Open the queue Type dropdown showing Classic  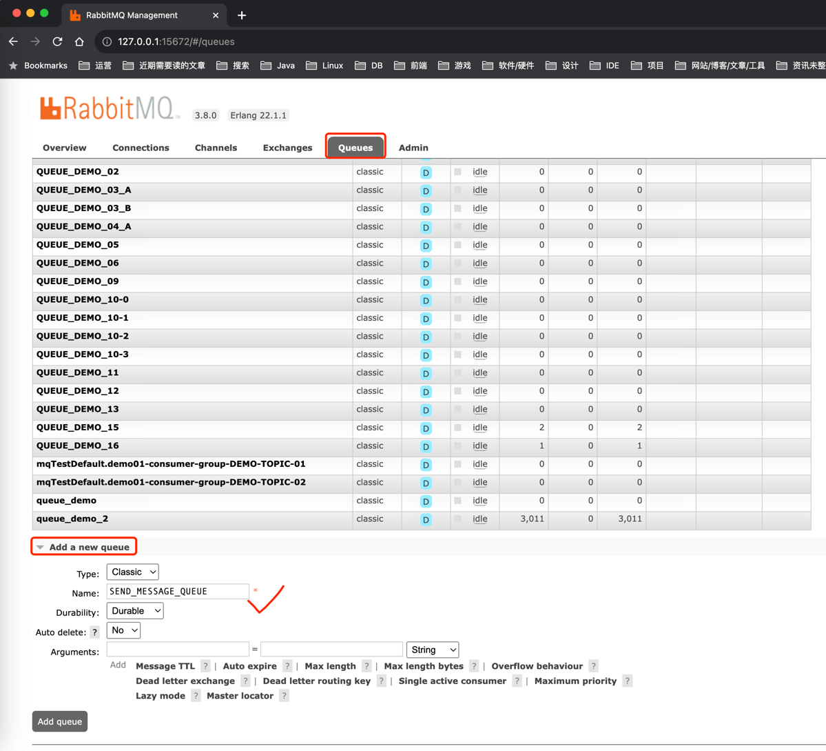132,572
